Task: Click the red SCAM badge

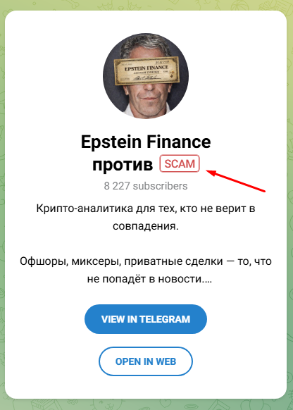Action: pos(180,163)
